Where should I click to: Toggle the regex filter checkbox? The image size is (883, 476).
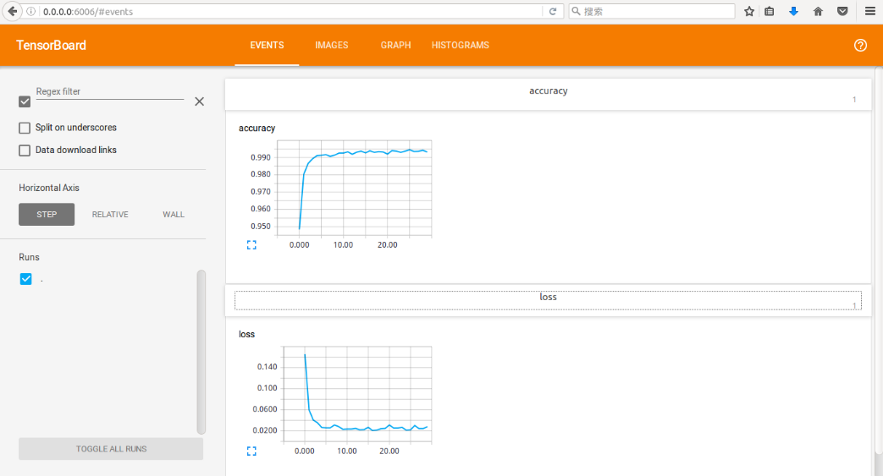coord(25,101)
